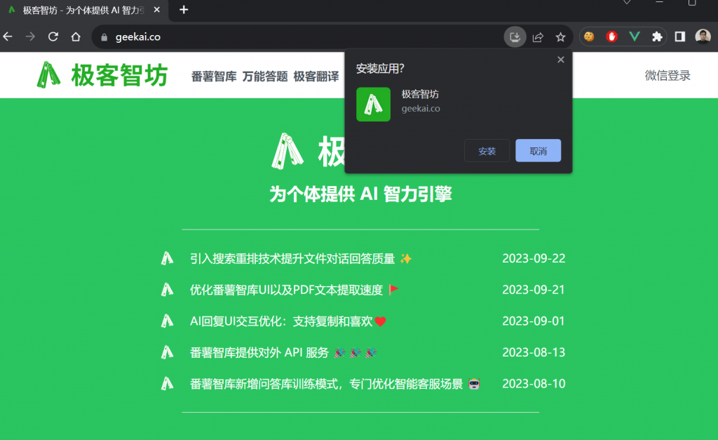Click the date 2023-08-10
Image resolution: width=718 pixels, height=440 pixels.
coord(534,384)
